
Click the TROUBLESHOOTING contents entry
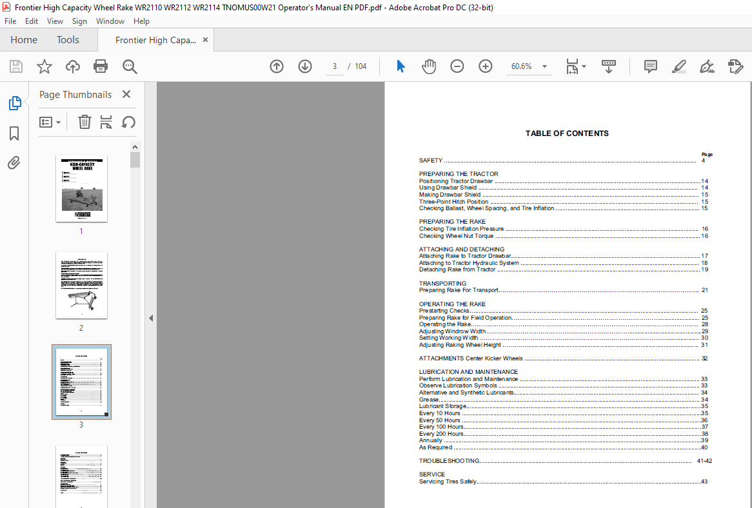pos(566,461)
